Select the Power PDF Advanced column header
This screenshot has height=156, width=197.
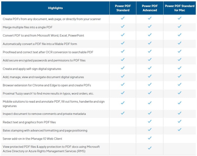[150, 8]
